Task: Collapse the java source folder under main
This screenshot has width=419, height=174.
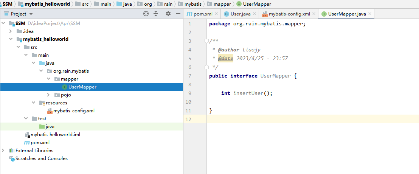Action: point(33,63)
